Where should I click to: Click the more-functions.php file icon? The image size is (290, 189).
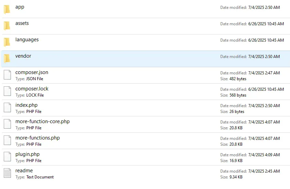[x=7, y=141]
